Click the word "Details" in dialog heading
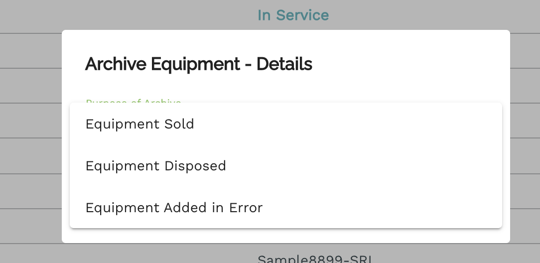This screenshot has width=540, height=263. click(284, 64)
